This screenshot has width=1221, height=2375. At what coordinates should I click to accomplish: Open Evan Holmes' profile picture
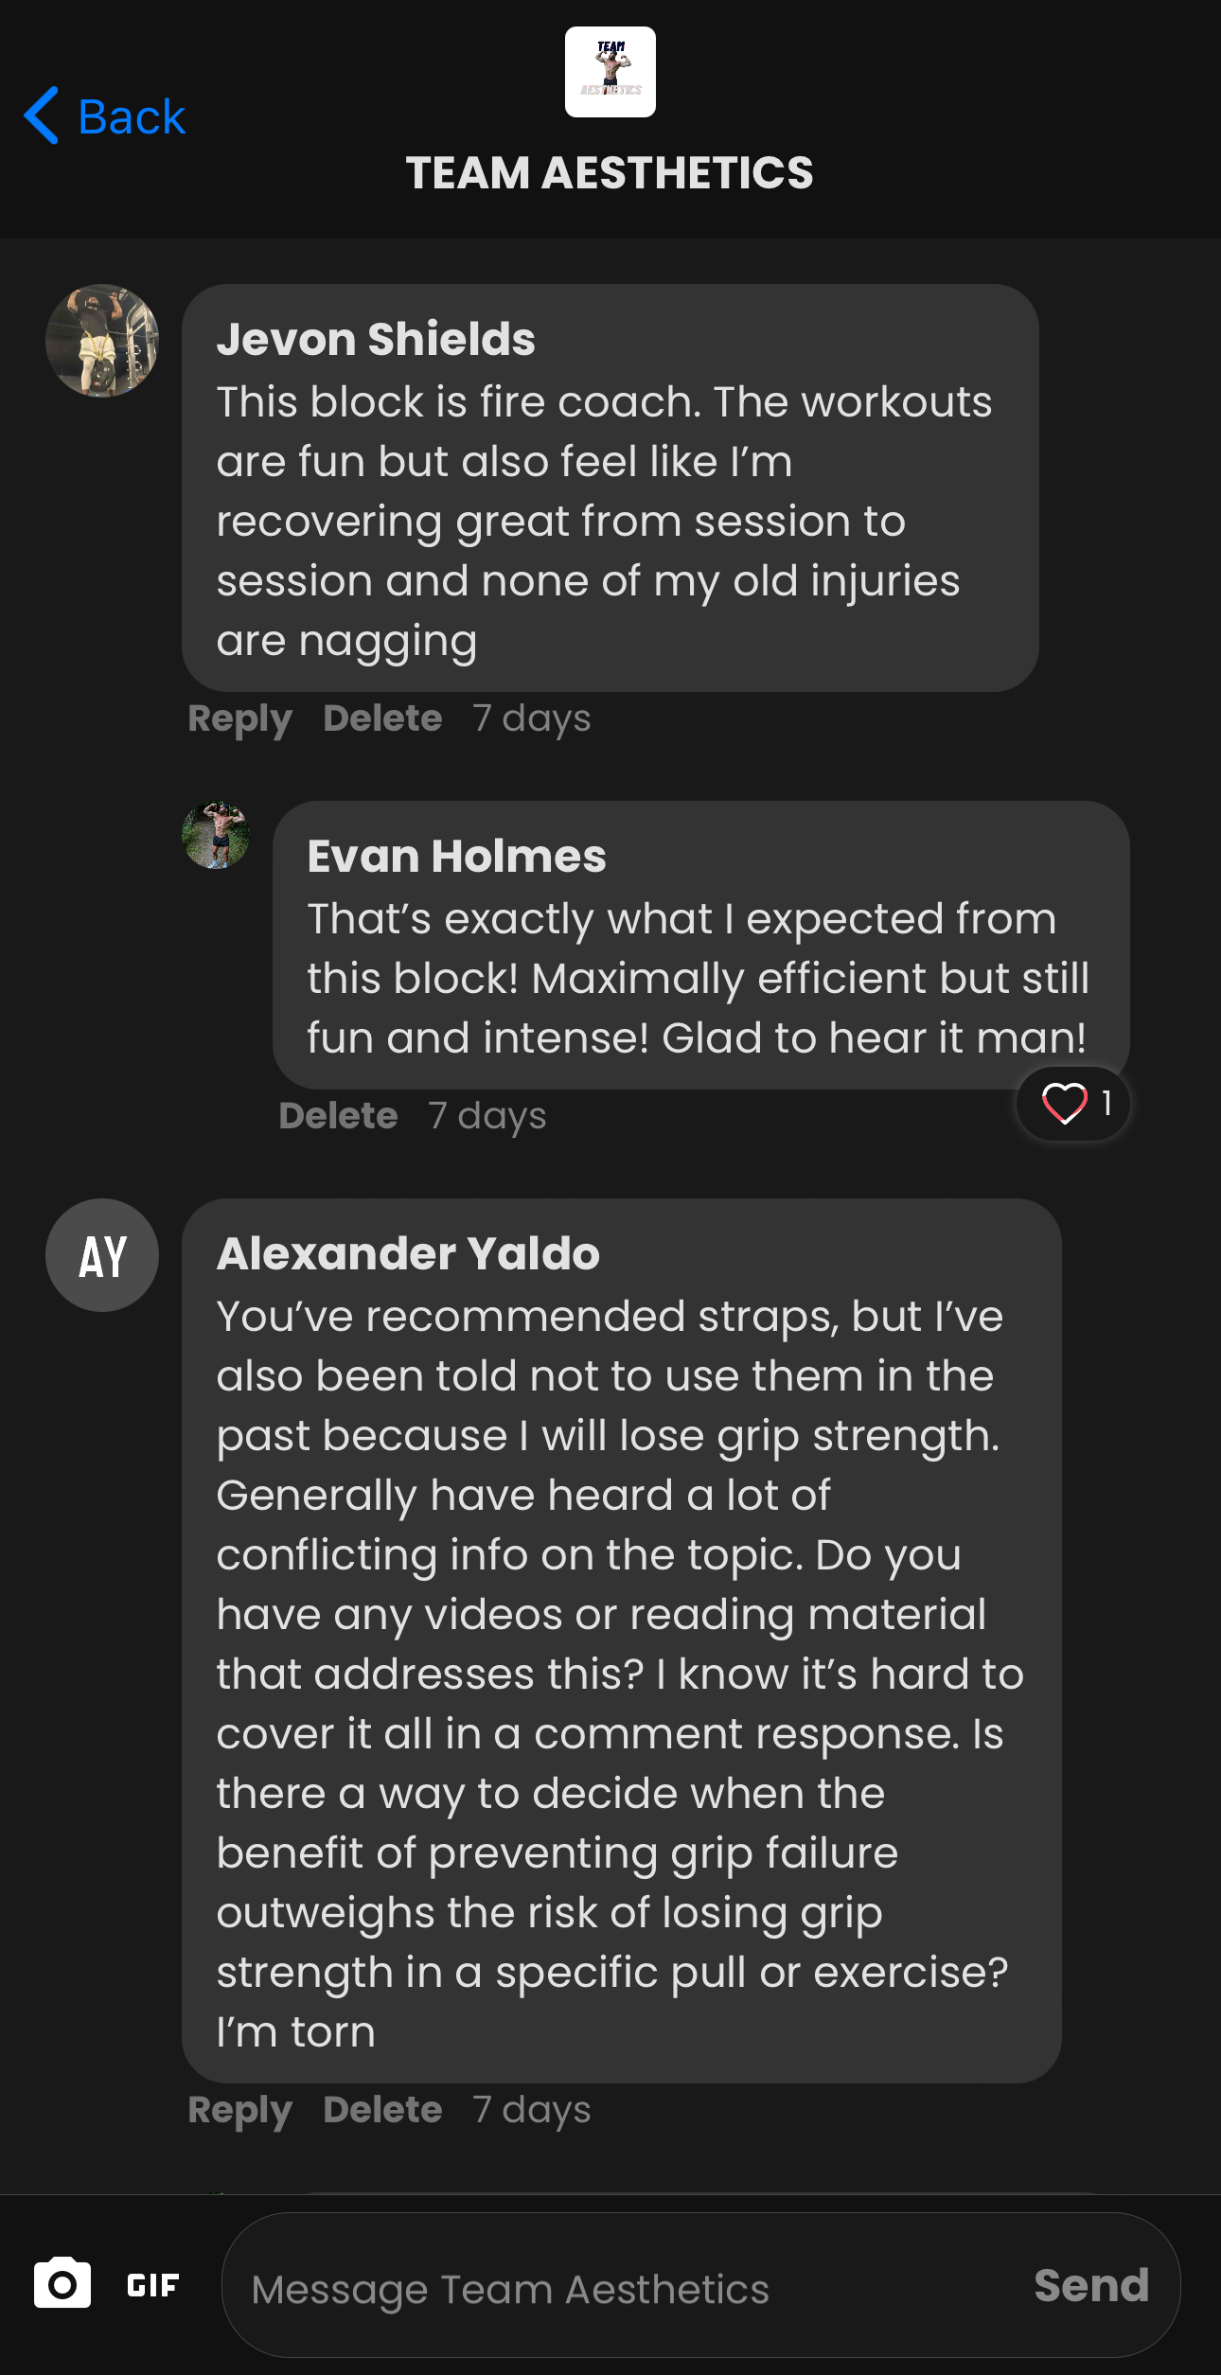[x=216, y=835]
